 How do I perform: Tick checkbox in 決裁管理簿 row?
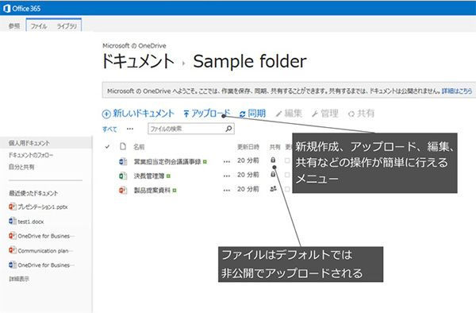click(x=287, y=175)
